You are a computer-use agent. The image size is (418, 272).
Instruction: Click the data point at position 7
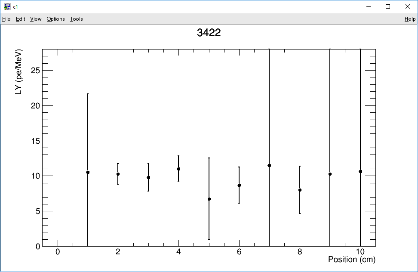pos(269,166)
